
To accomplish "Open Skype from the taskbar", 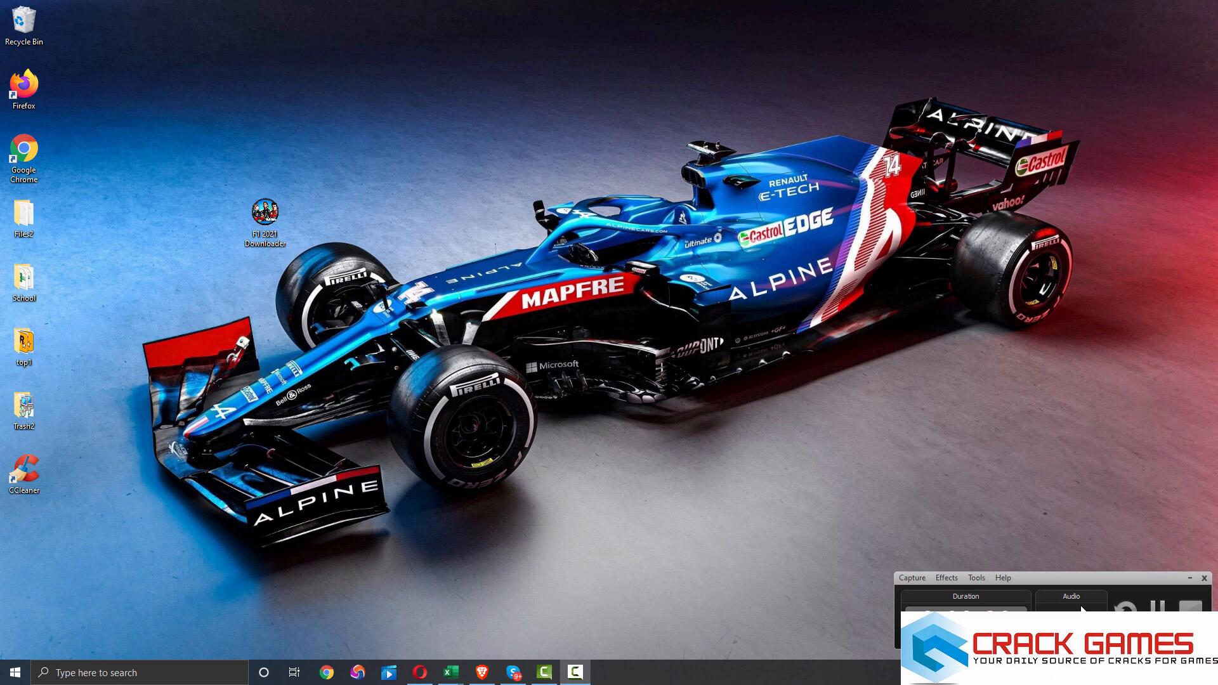I will coord(513,672).
